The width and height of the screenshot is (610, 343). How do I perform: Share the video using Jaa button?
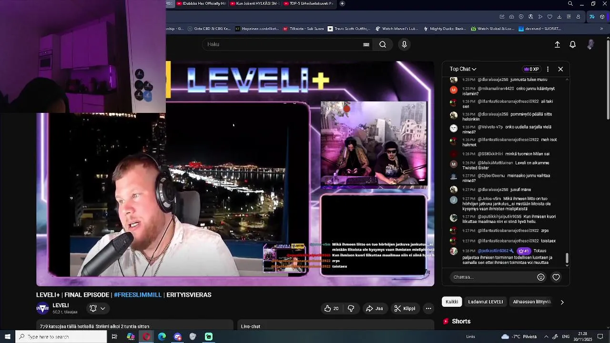375,308
